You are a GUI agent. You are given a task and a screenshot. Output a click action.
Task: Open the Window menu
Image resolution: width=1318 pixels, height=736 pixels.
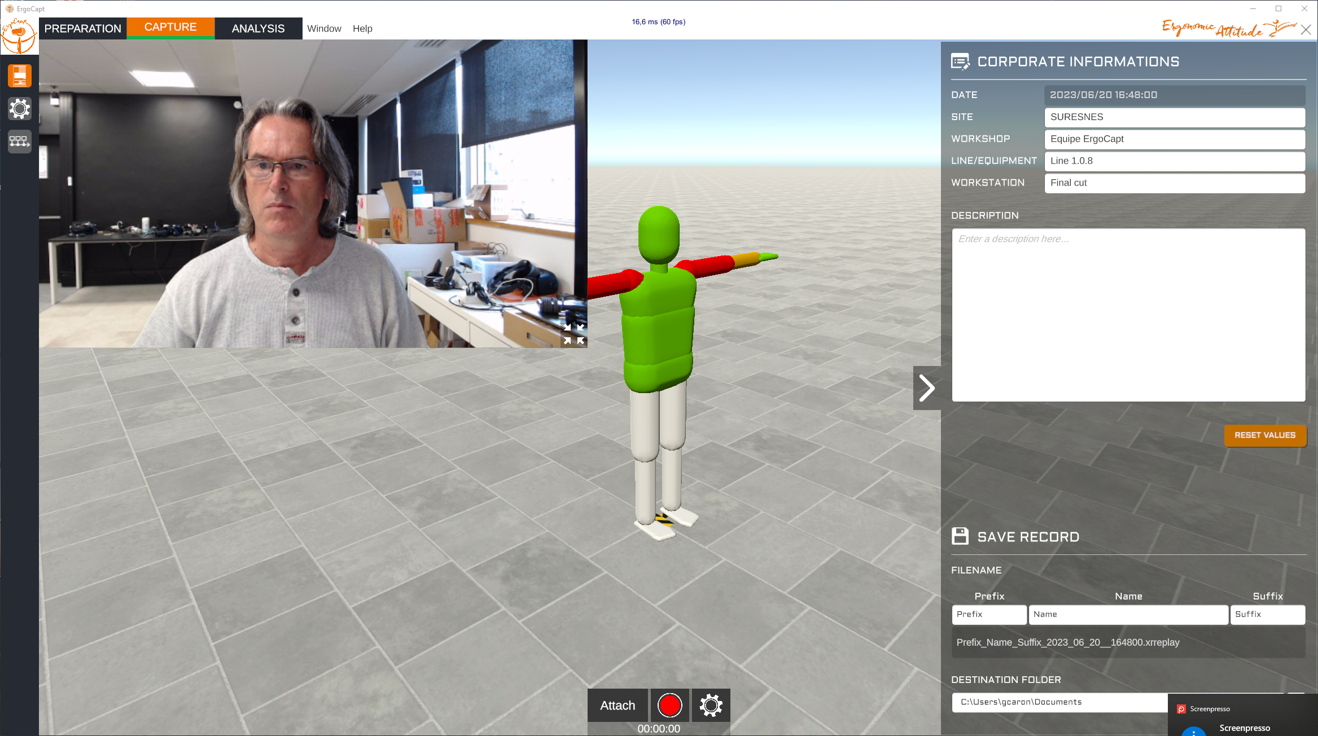pyautogui.click(x=324, y=28)
